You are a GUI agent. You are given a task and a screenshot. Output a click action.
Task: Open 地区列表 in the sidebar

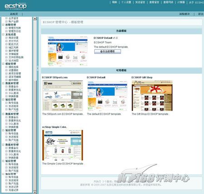pyautogui.click(x=14, y=48)
